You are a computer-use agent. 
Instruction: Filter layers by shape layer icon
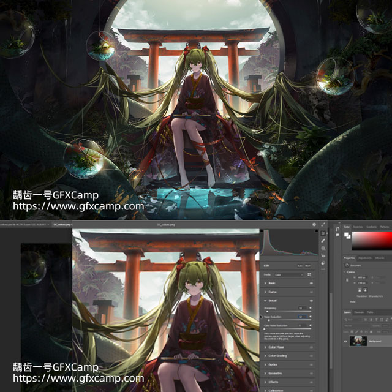(382, 320)
